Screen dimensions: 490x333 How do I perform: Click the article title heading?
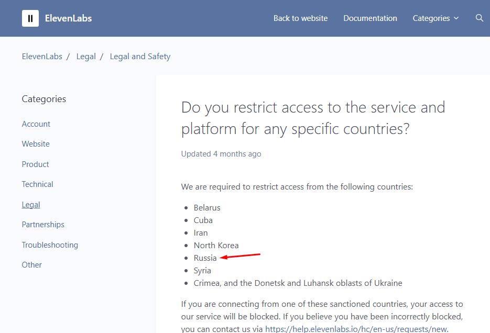313,118
